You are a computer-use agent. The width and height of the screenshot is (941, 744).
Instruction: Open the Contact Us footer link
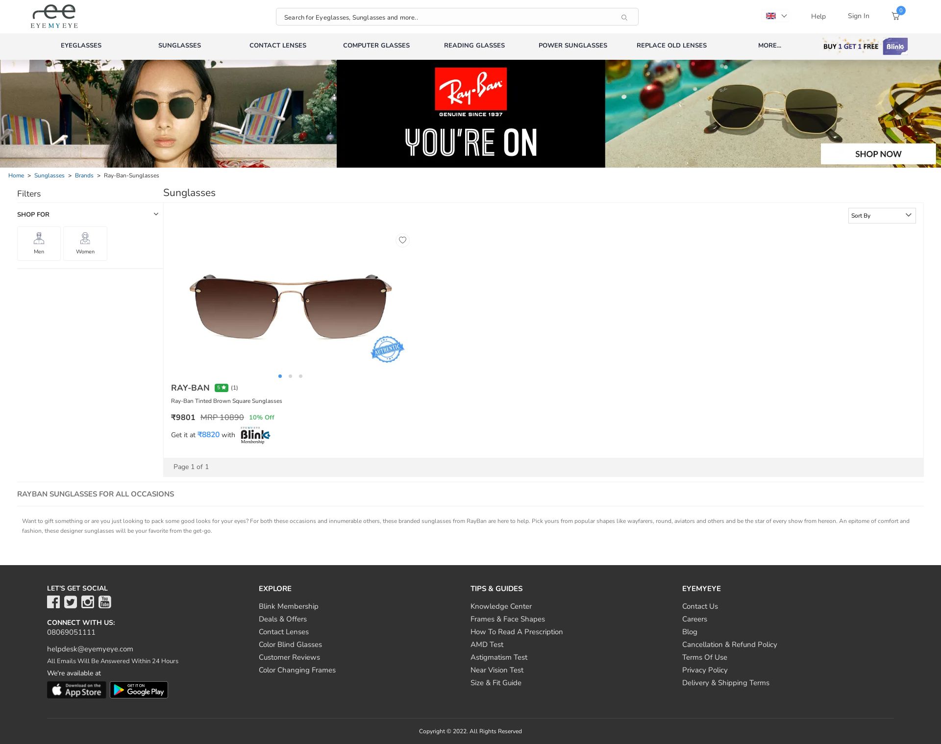[700, 606]
